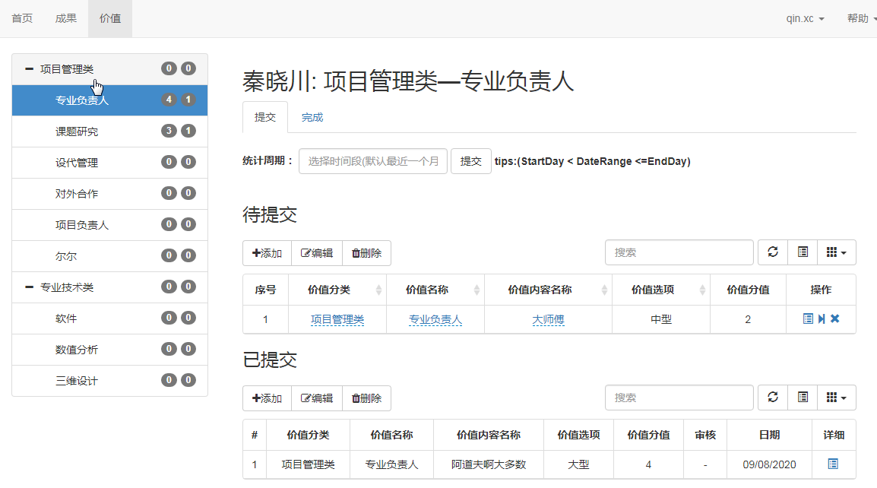
Task: Open columns dropdown in 待提交 toolbar
Action: point(836,252)
